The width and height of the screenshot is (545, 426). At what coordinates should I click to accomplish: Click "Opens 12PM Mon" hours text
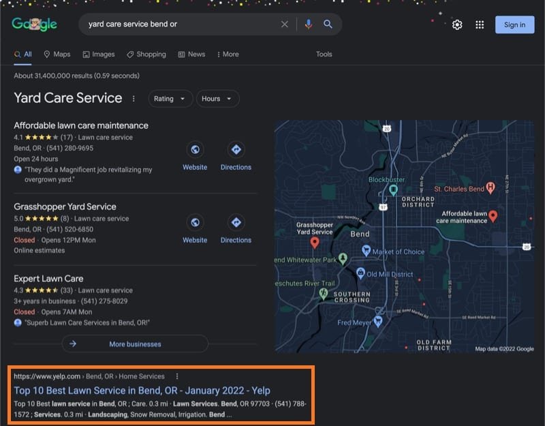point(69,241)
